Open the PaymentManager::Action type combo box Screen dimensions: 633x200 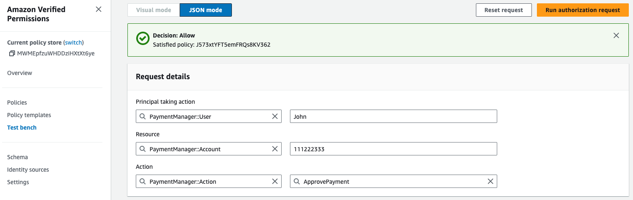tap(208, 182)
